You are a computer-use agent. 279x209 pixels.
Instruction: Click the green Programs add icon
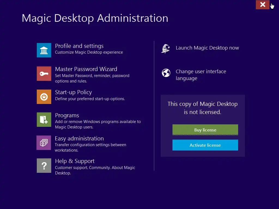44,120
